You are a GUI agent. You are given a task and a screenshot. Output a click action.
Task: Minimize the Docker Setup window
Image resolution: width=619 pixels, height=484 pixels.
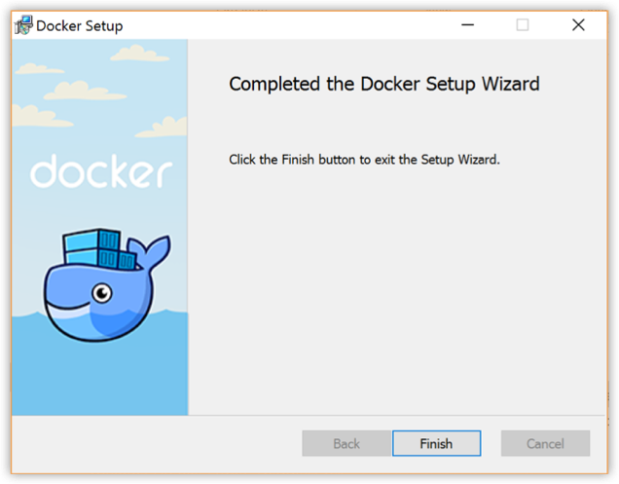pos(466,25)
